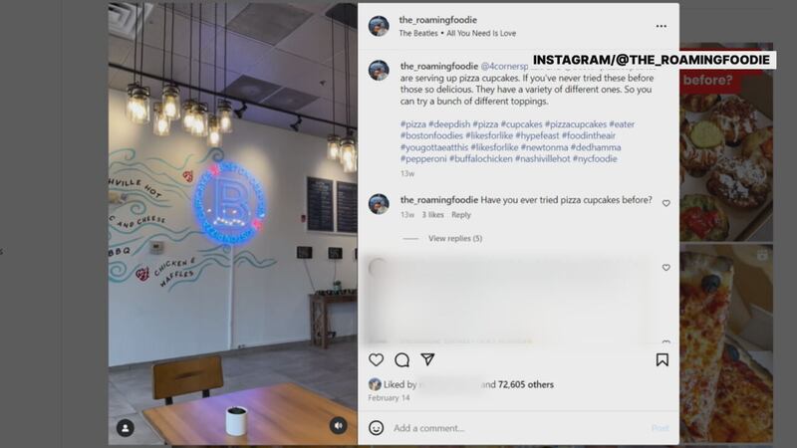Viewport: 797px width, 448px height.
Task: View the 3 likes on the comment
Action: click(x=432, y=215)
